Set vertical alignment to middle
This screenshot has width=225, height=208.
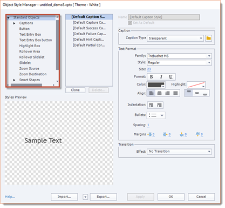click(197, 93)
